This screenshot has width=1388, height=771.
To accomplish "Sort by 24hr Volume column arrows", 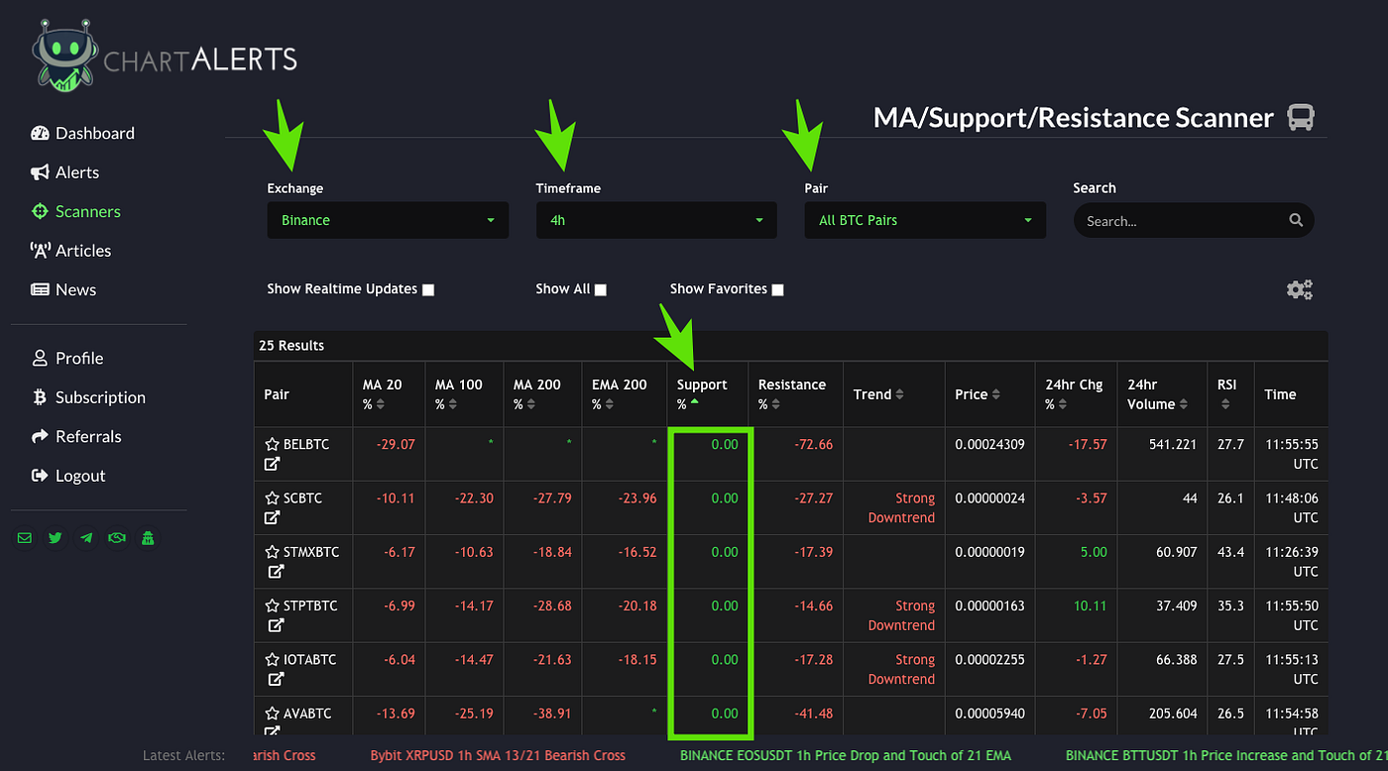I will click(x=1184, y=404).
